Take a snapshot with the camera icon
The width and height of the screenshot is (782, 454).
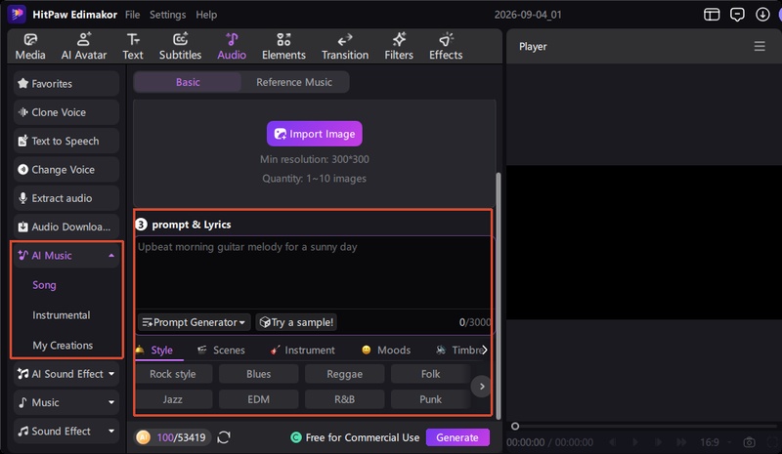pos(749,442)
